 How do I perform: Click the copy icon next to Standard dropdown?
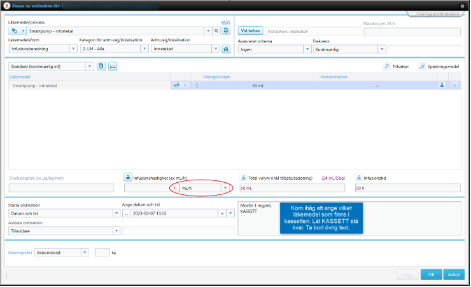(101, 66)
